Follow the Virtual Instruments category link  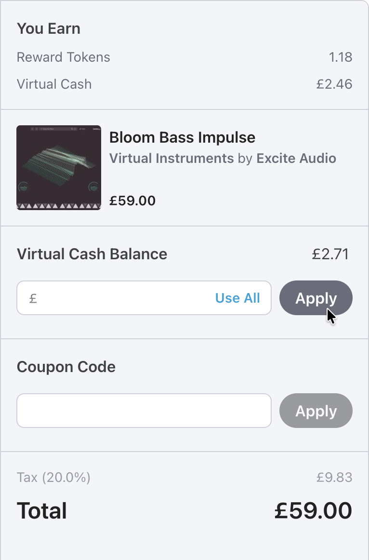[171, 158]
